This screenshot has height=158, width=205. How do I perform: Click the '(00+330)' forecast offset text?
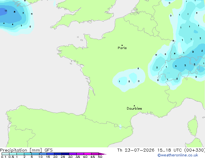195,150
